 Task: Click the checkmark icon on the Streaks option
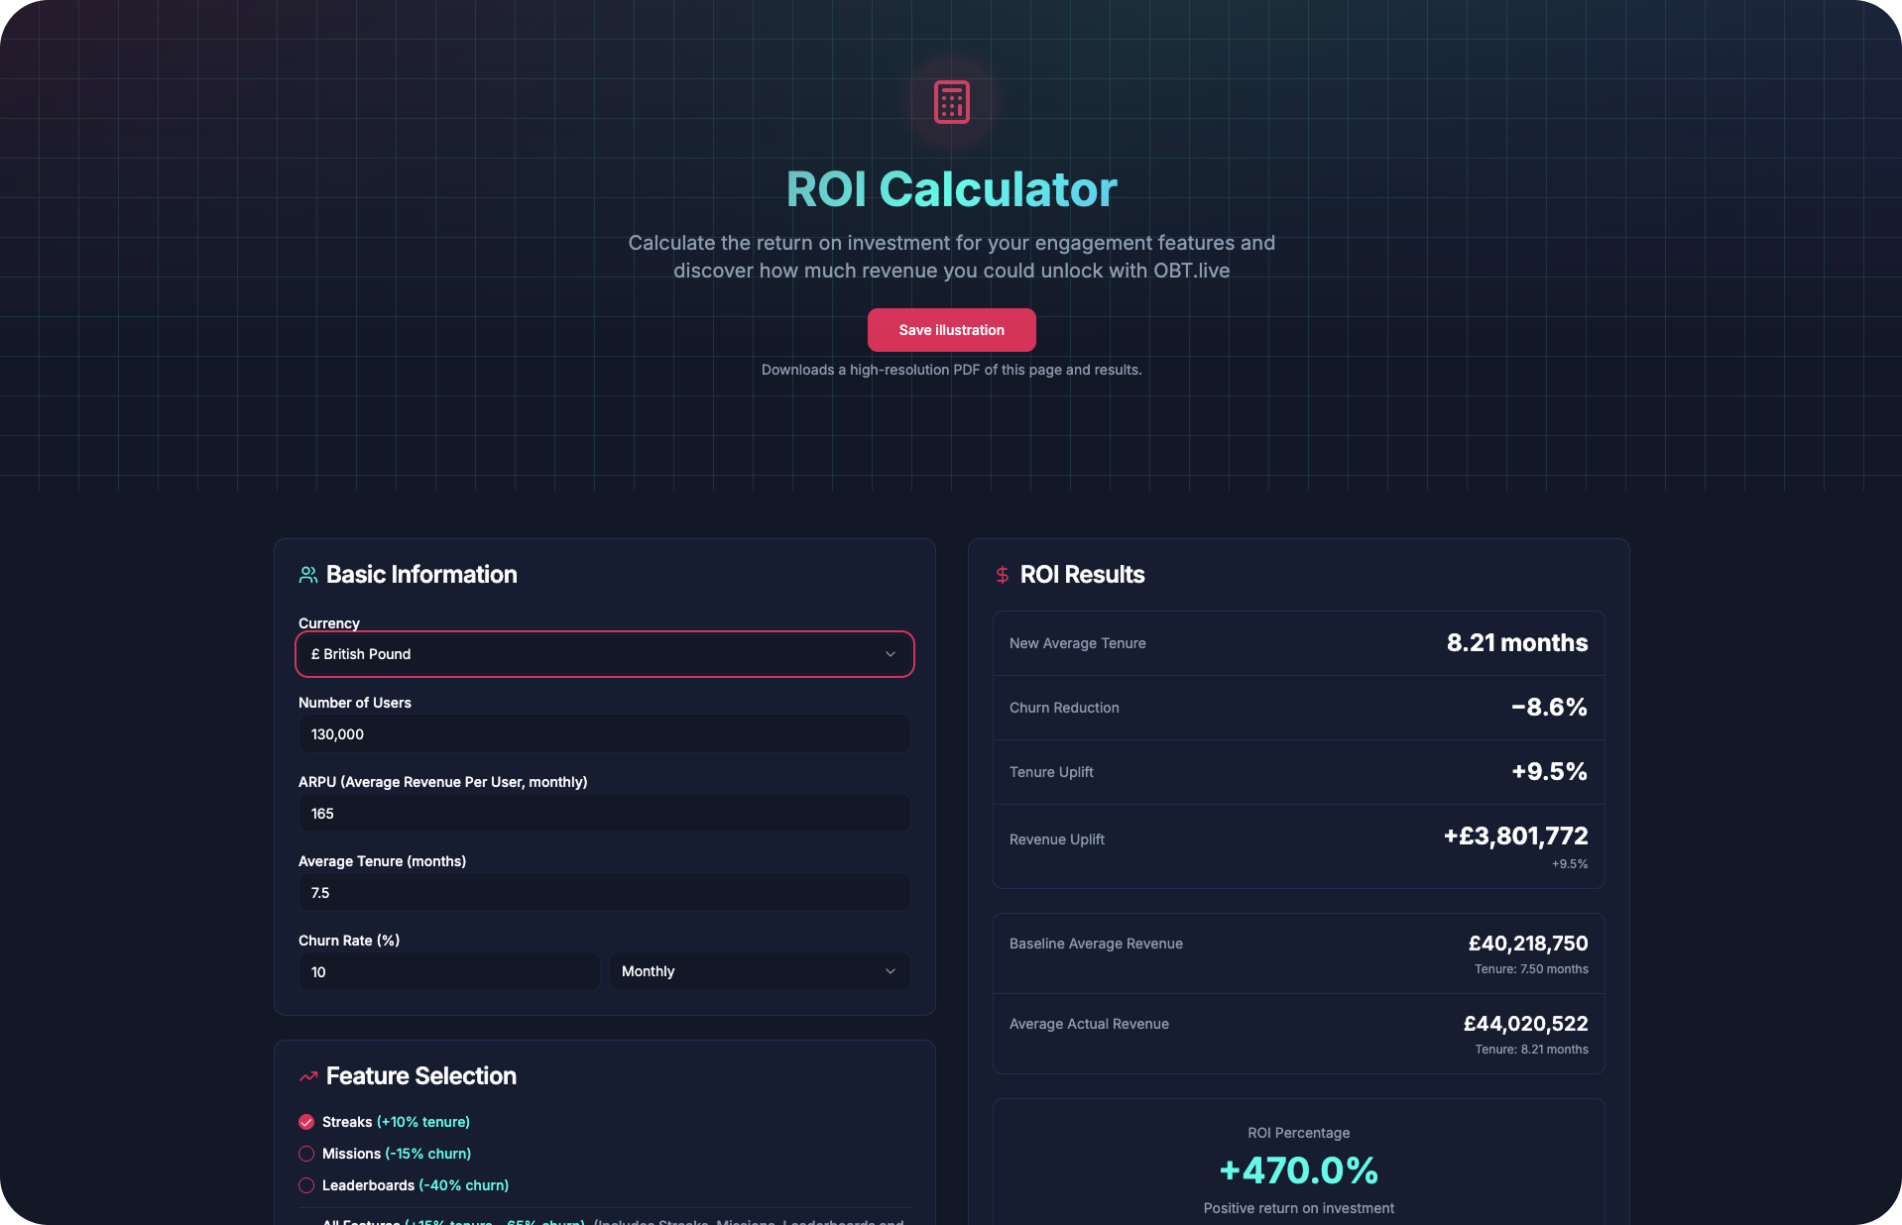coord(304,1122)
